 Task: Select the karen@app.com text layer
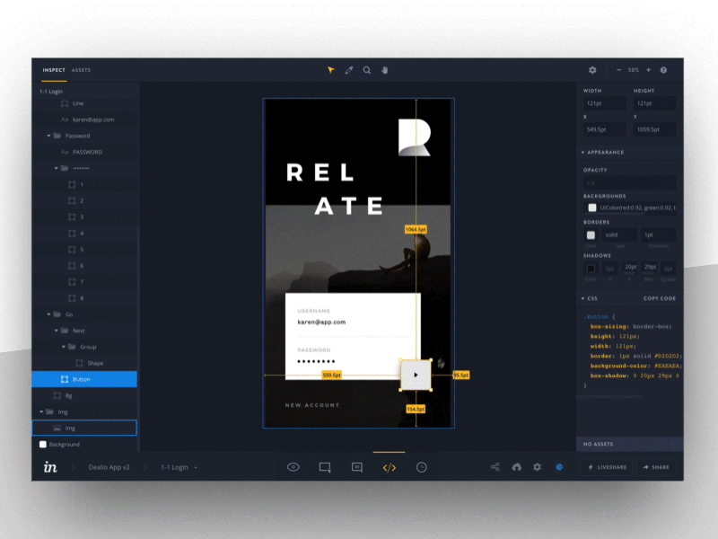(x=85, y=119)
